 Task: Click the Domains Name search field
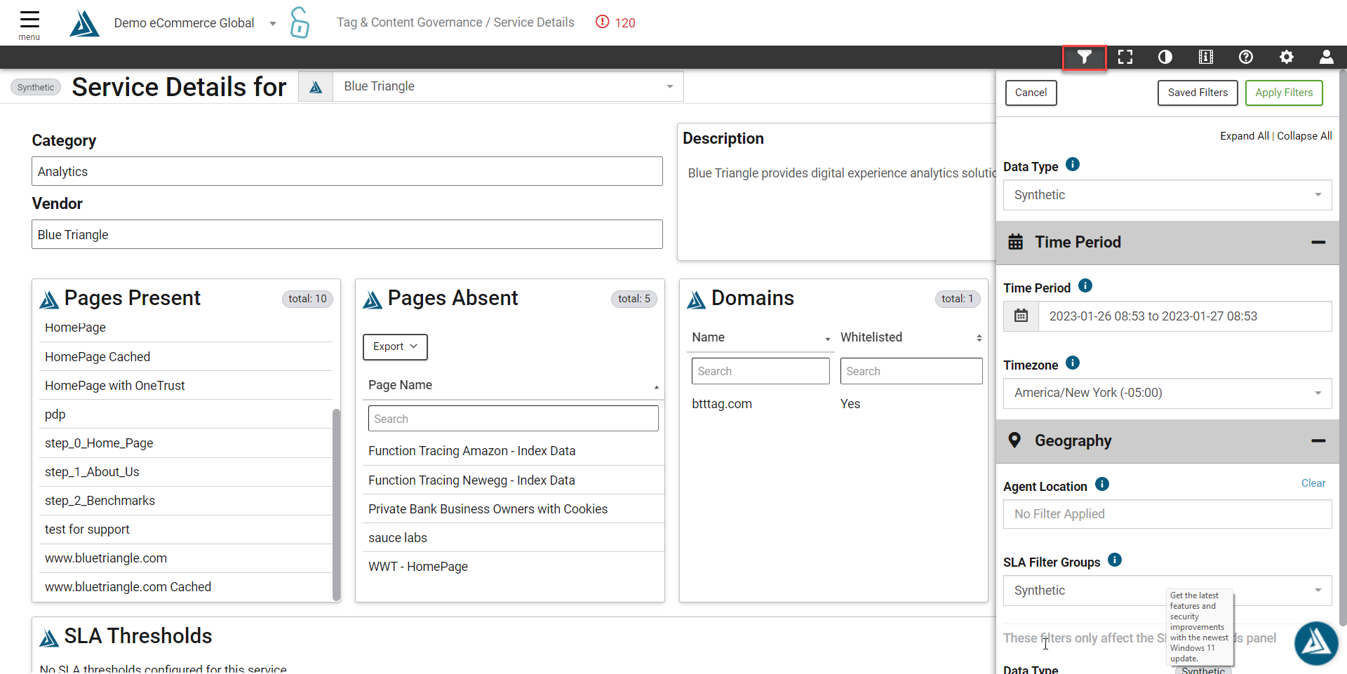(x=760, y=371)
